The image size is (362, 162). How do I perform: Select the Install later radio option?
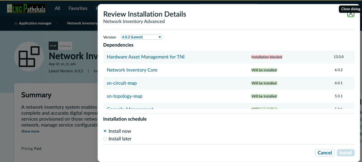105,139
